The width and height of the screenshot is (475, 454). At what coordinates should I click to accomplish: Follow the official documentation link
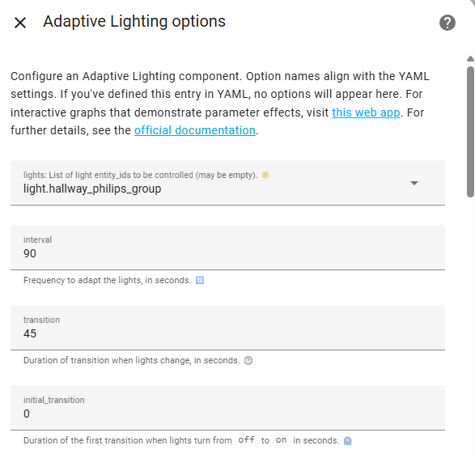(195, 130)
